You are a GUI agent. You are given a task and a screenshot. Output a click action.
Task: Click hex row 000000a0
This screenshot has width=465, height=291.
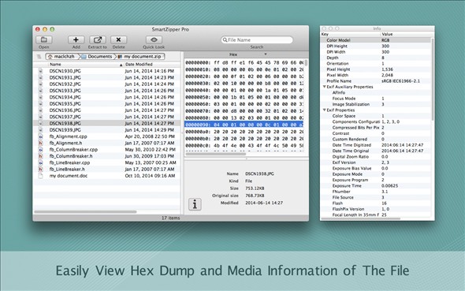pyautogui.click(x=244, y=132)
